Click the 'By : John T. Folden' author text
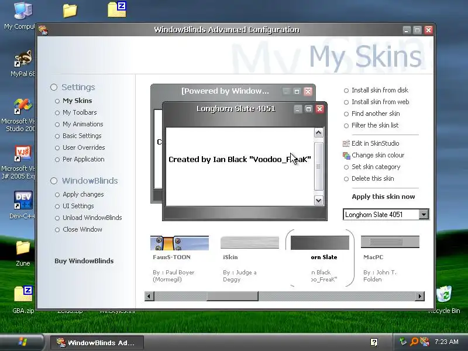The image size is (468, 351). (x=380, y=276)
